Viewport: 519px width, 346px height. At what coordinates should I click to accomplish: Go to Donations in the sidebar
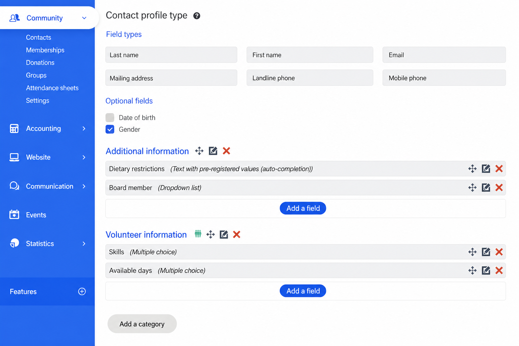click(x=40, y=63)
